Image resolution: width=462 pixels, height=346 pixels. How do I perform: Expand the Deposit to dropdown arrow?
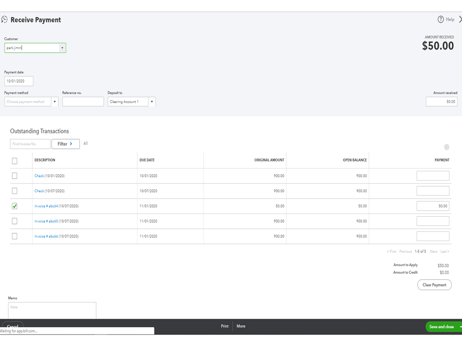[x=152, y=102]
